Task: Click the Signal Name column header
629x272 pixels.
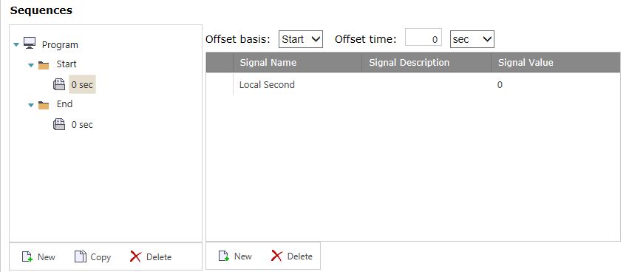Action: click(x=297, y=62)
